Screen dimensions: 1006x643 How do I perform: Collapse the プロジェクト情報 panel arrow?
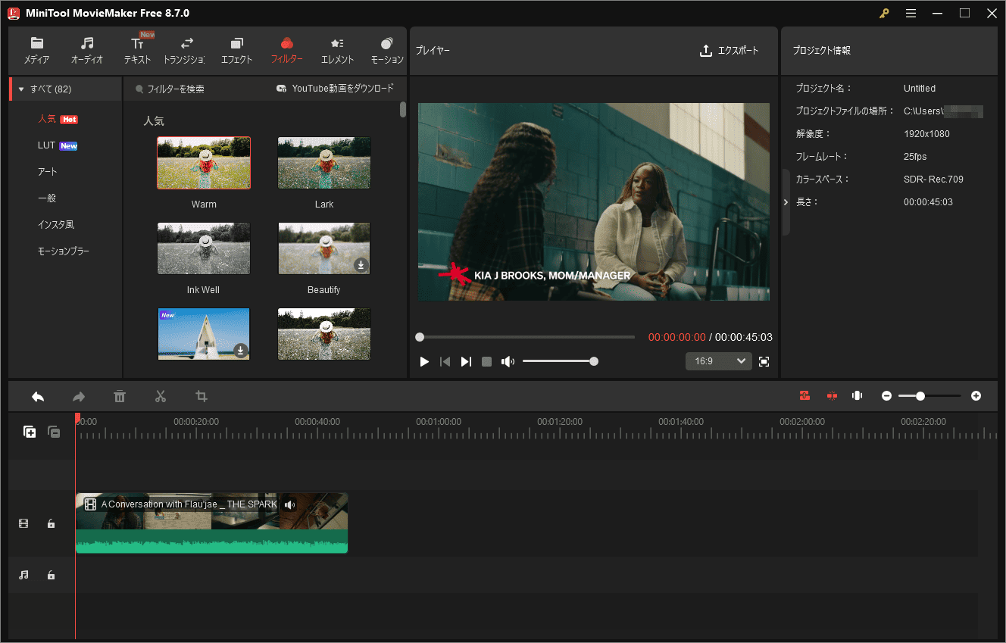786,202
